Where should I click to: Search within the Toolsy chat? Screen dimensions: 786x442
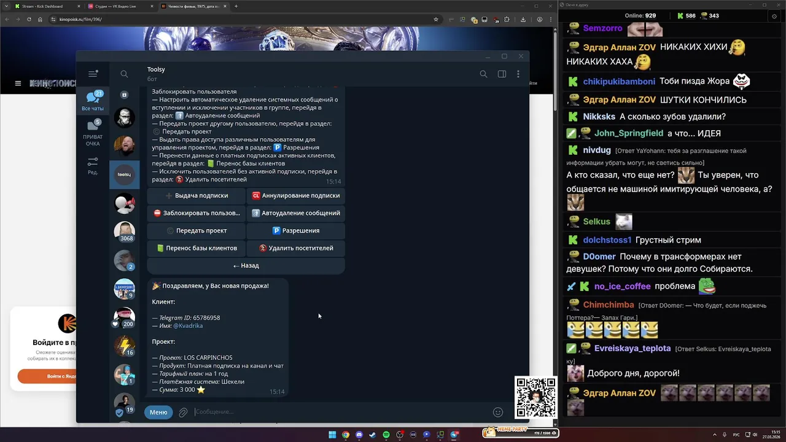pos(483,74)
